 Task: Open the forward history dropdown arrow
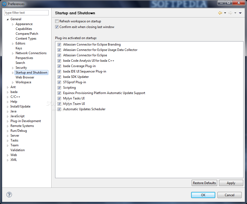pos(235,13)
